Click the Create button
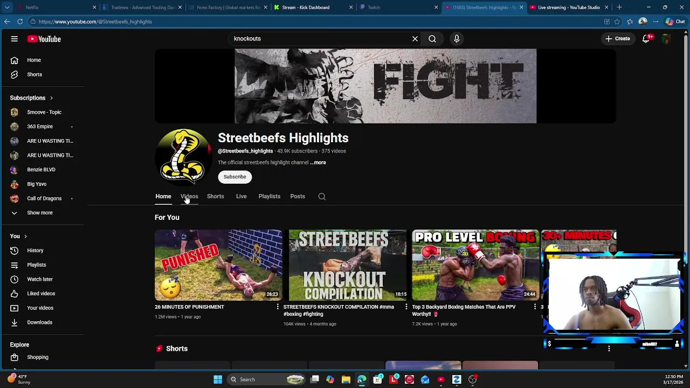 click(617, 39)
